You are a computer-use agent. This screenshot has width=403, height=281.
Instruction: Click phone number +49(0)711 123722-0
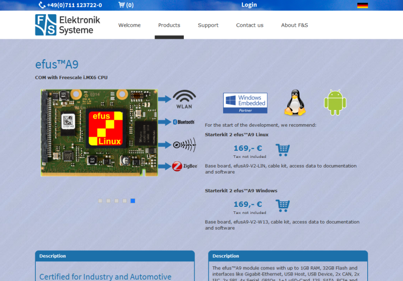[x=75, y=5]
